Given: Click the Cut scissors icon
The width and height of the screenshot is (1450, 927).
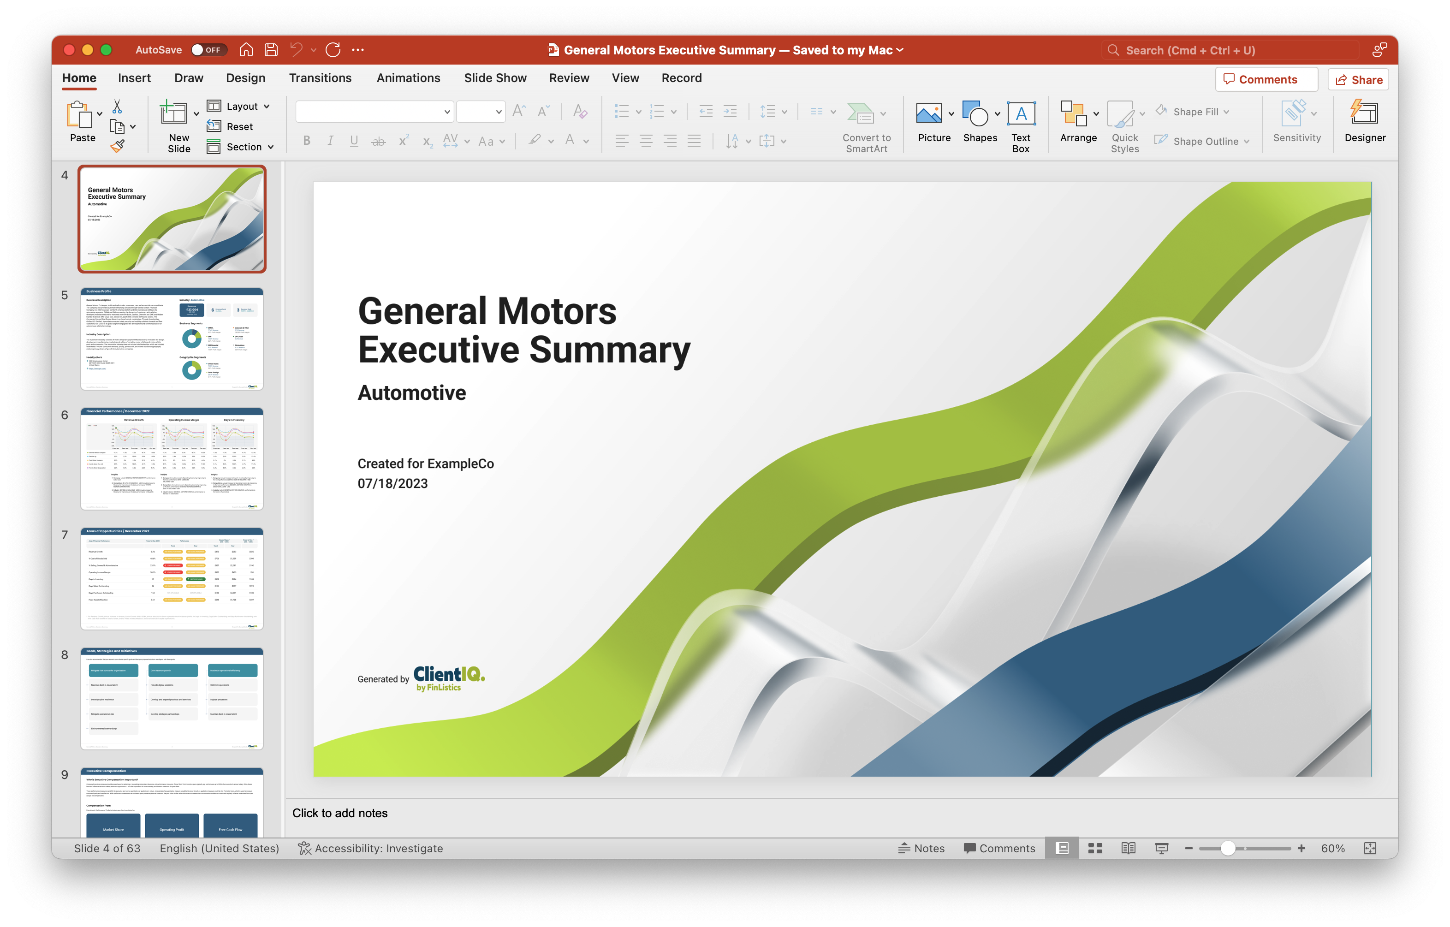Looking at the screenshot, I should click(x=117, y=107).
